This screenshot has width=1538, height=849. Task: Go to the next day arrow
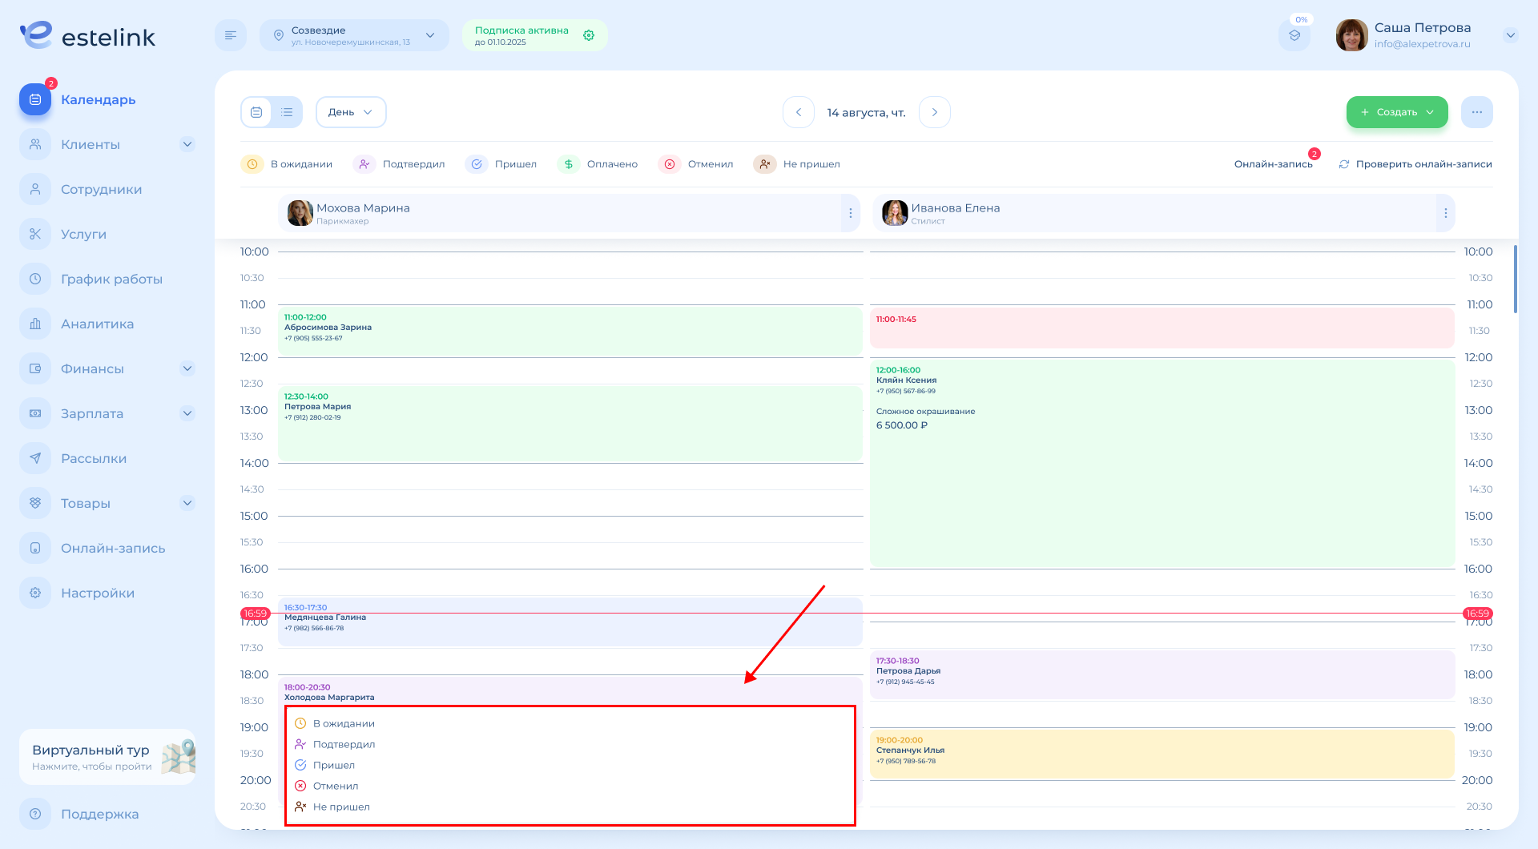point(934,112)
